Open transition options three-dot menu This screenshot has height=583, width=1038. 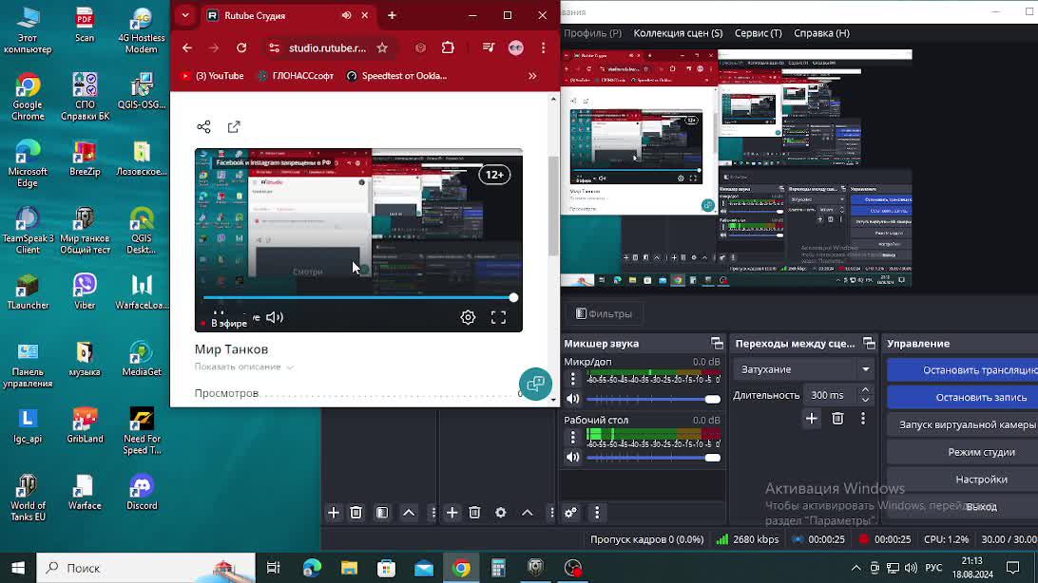[862, 419]
